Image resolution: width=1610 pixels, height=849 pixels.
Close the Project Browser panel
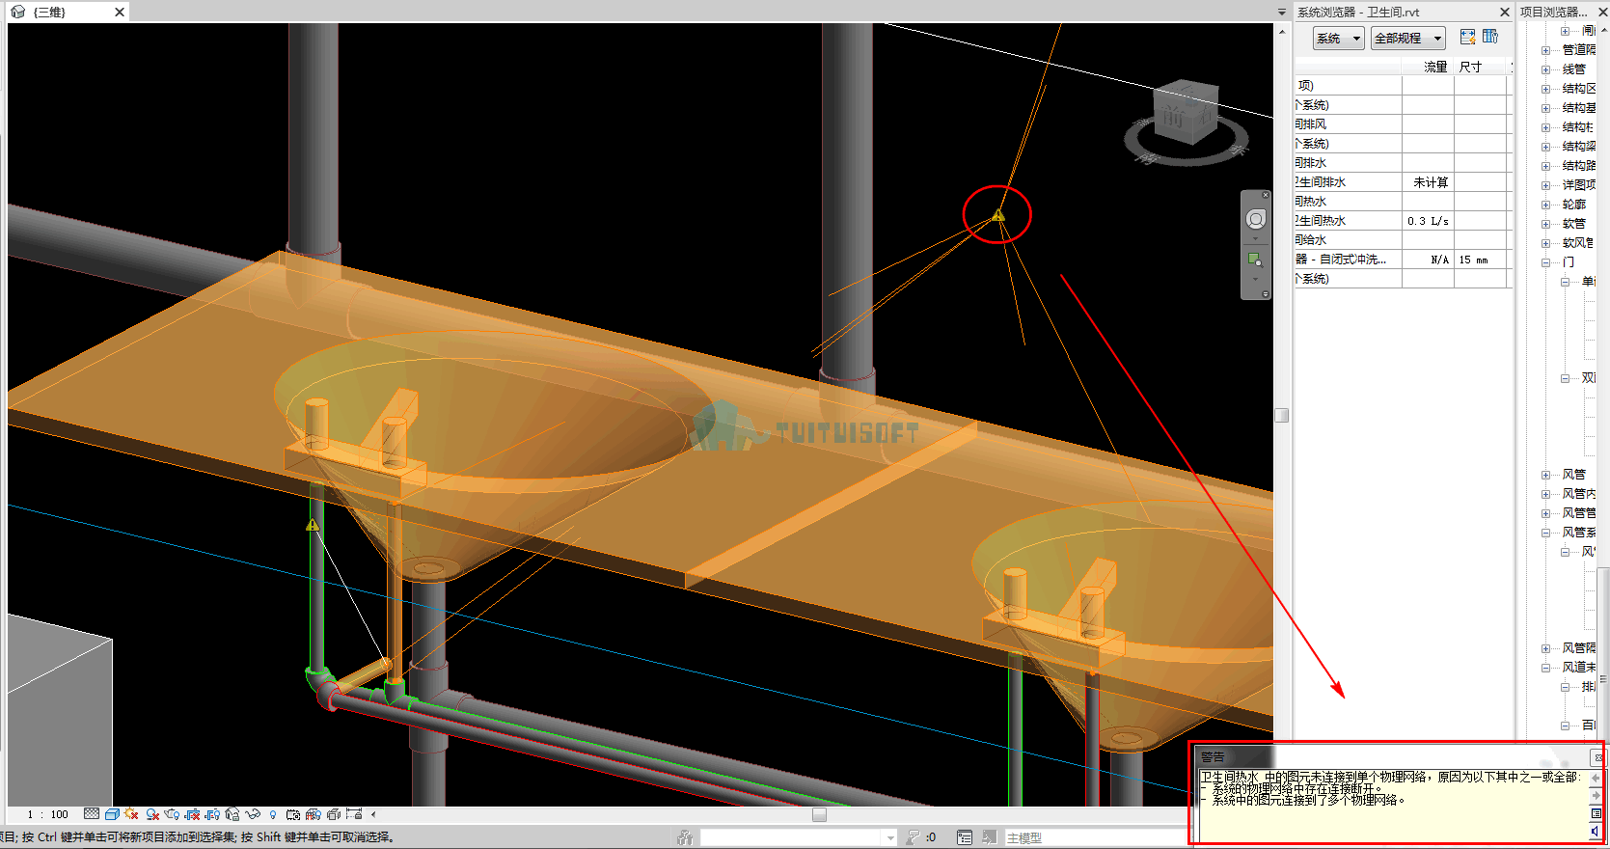(x=1603, y=12)
